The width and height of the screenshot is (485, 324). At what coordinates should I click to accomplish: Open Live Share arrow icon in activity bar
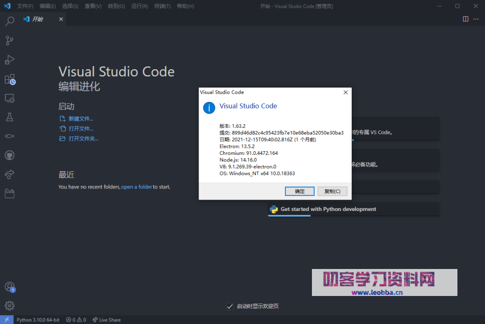10,174
